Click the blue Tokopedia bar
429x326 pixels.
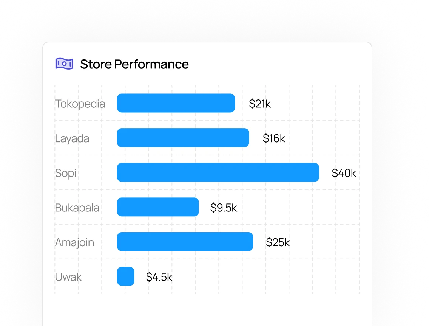tap(176, 103)
